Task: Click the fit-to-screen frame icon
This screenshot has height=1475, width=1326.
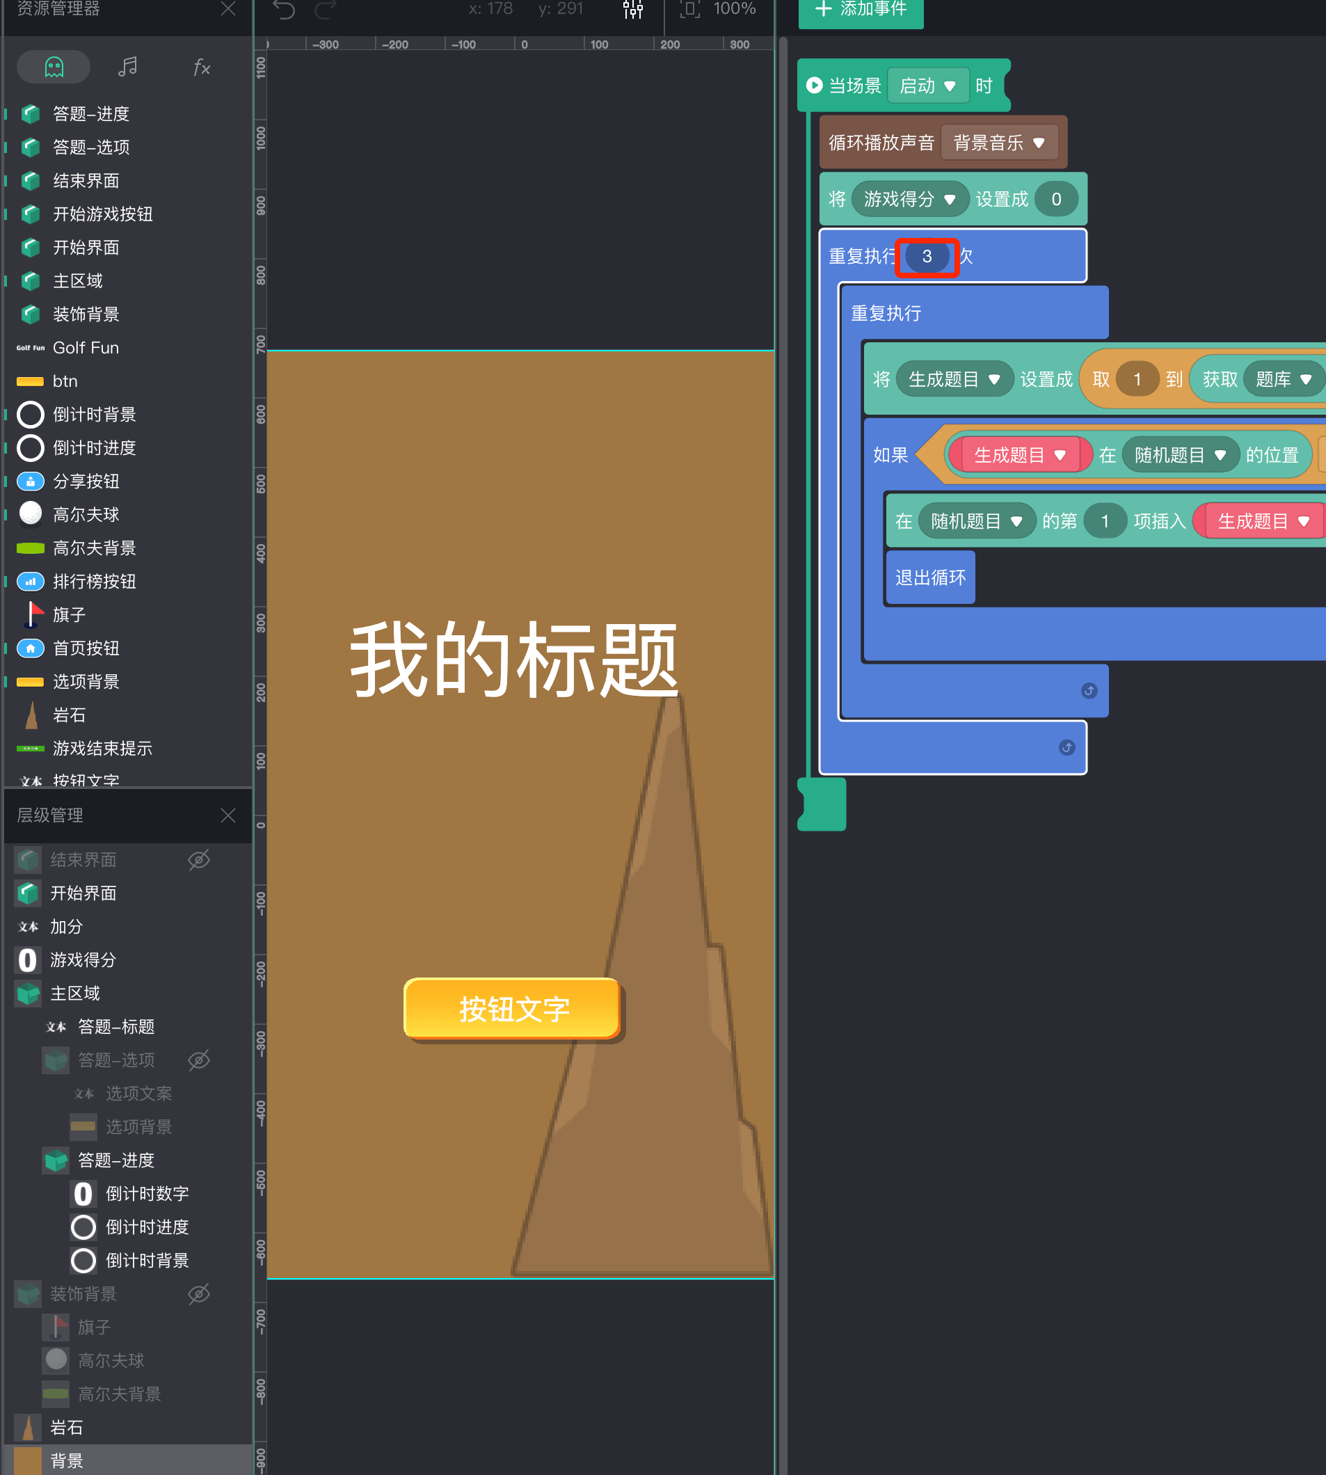Action: [x=689, y=10]
